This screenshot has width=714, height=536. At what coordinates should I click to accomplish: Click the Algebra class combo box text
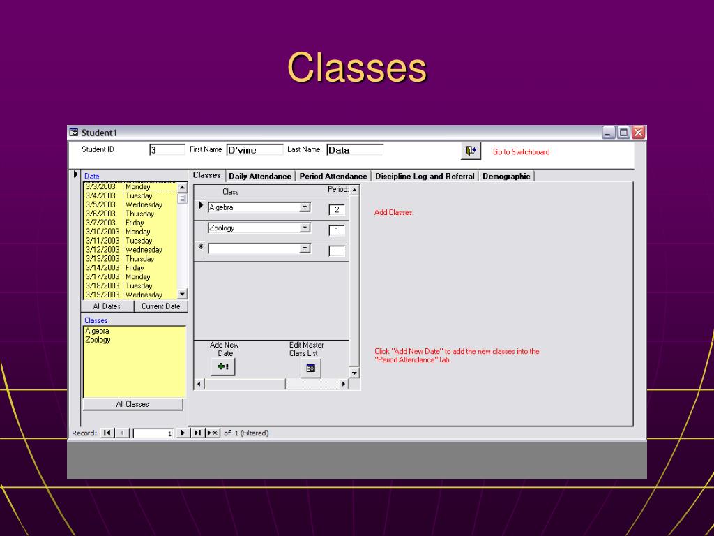(254, 207)
